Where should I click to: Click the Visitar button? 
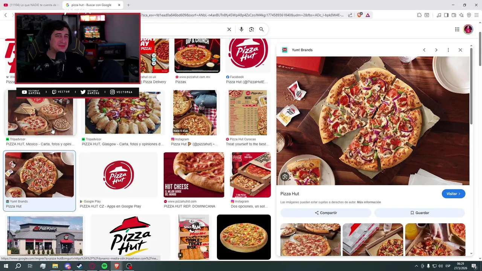(453, 194)
